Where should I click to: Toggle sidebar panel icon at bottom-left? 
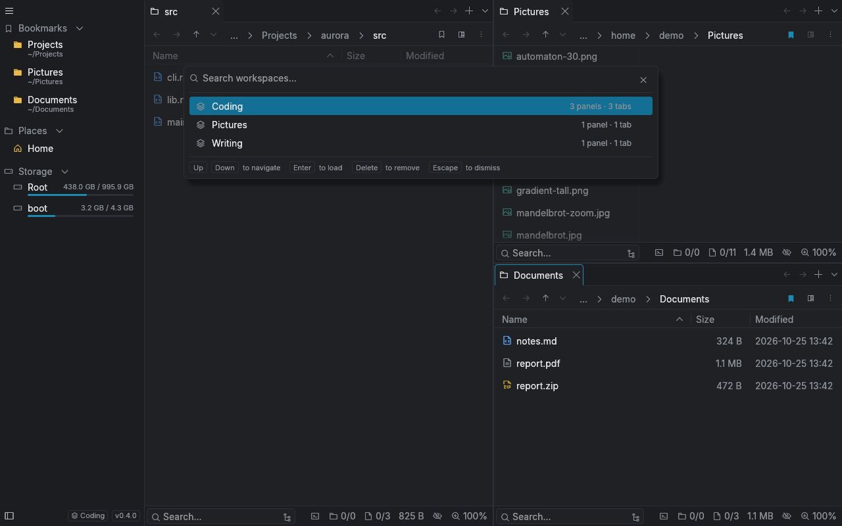coord(9,516)
